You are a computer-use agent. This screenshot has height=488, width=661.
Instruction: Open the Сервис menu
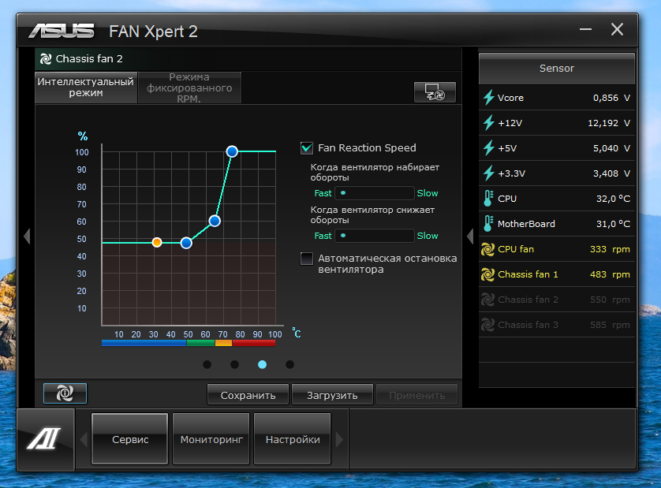[x=130, y=439]
